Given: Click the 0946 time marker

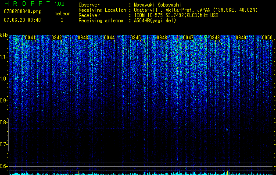Looking at the screenshot, I should pyautogui.click(x=162, y=38).
